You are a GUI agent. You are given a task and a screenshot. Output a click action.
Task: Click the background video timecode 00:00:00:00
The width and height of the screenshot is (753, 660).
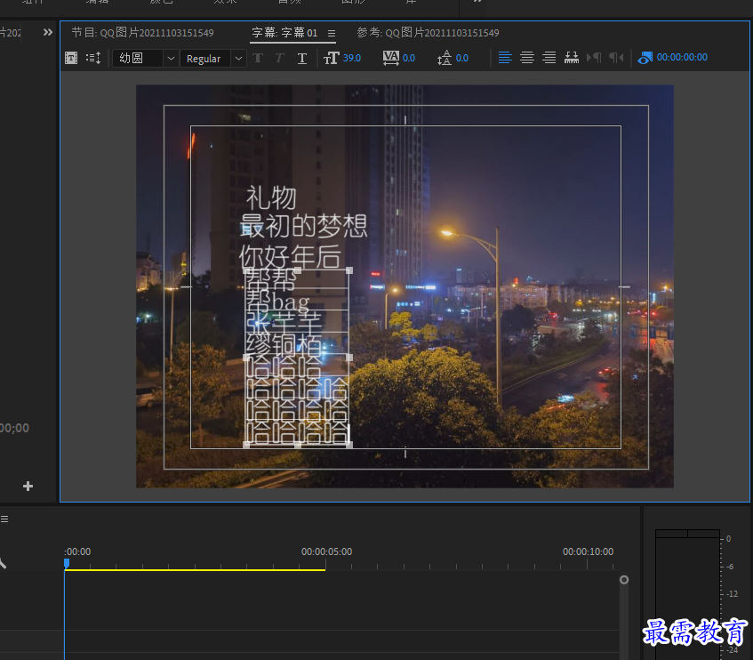coord(682,57)
